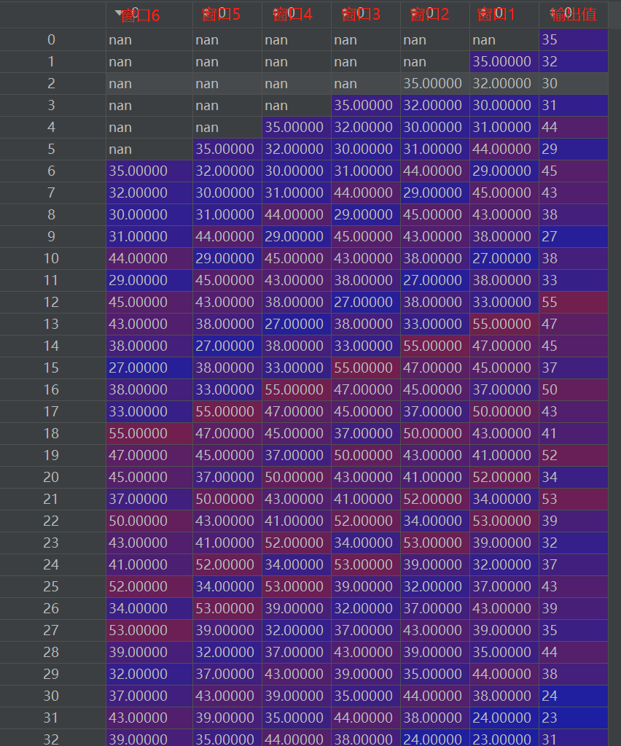Click cell 32.00000 in row 2
This screenshot has width=621, height=746.
pos(504,83)
